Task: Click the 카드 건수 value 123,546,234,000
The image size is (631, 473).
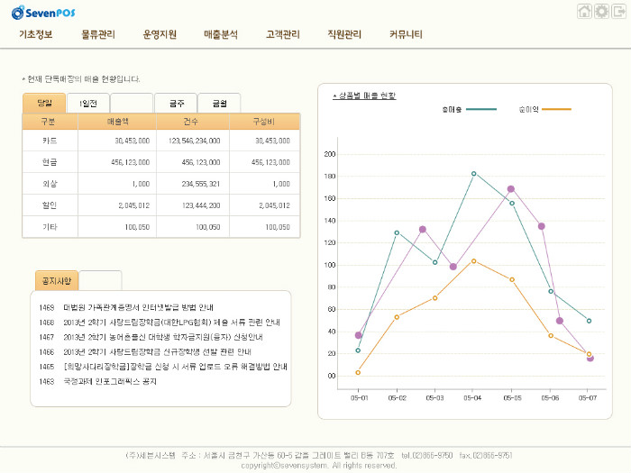Action: pyautogui.click(x=195, y=141)
